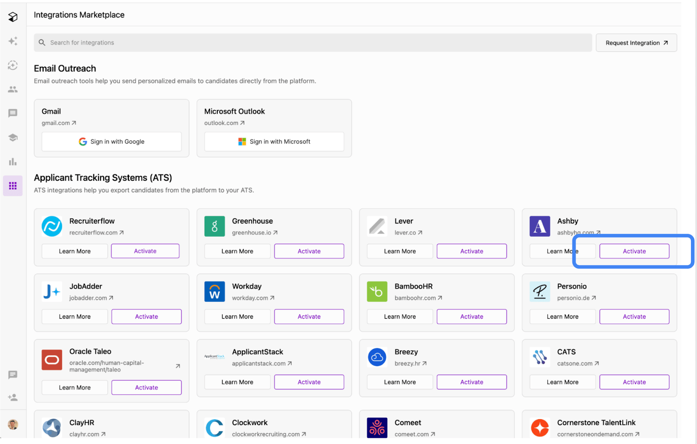This screenshot has width=697, height=444.
Task: Activate the Greenhouse integration
Action: tap(309, 251)
